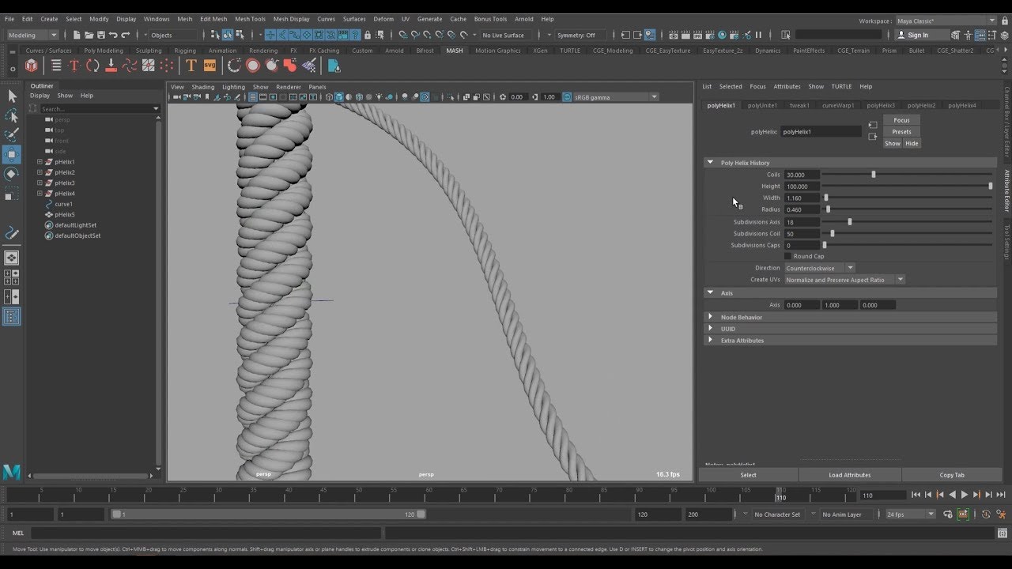This screenshot has height=569, width=1012.
Task: Click the SVG shelf icon
Action: click(x=210, y=66)
